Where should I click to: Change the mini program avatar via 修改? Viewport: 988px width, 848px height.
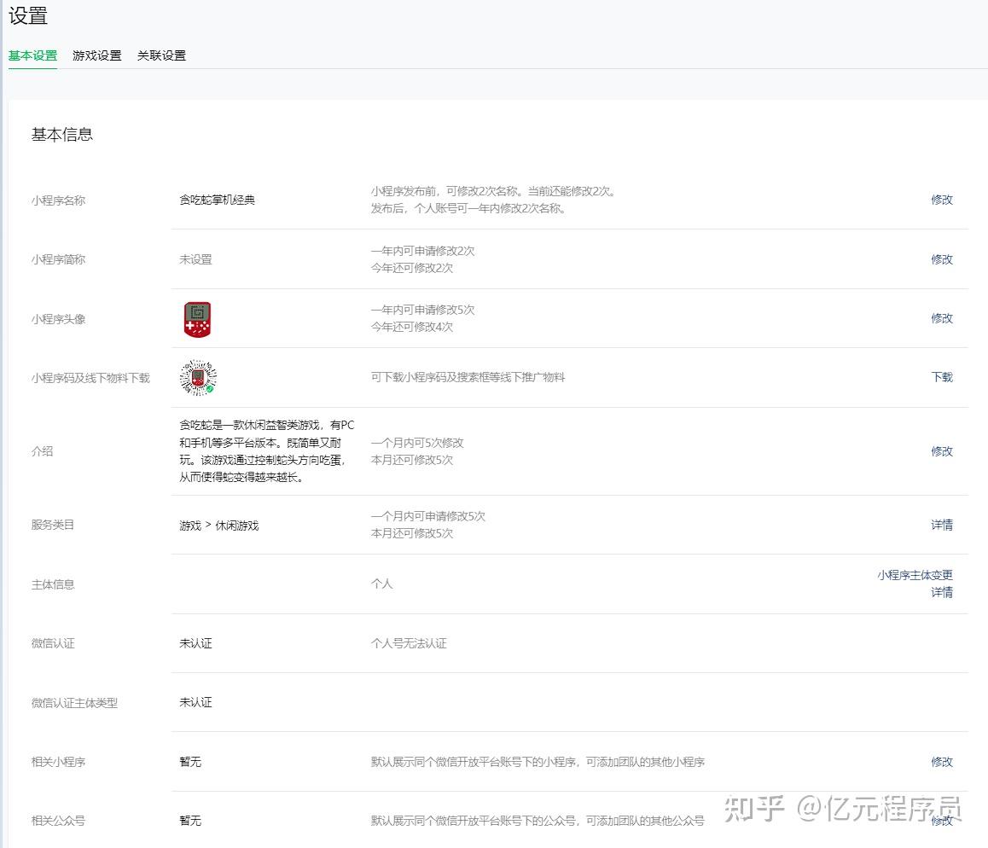click(941, 318)
